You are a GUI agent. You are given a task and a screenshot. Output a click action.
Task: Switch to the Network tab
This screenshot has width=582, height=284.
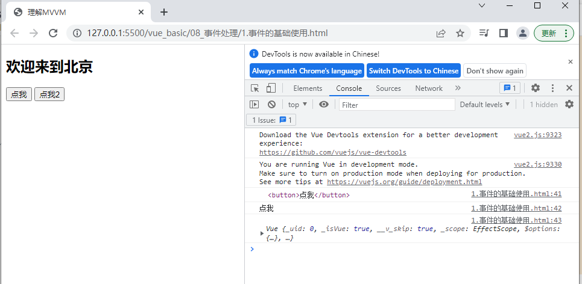[x=428, y=88]
